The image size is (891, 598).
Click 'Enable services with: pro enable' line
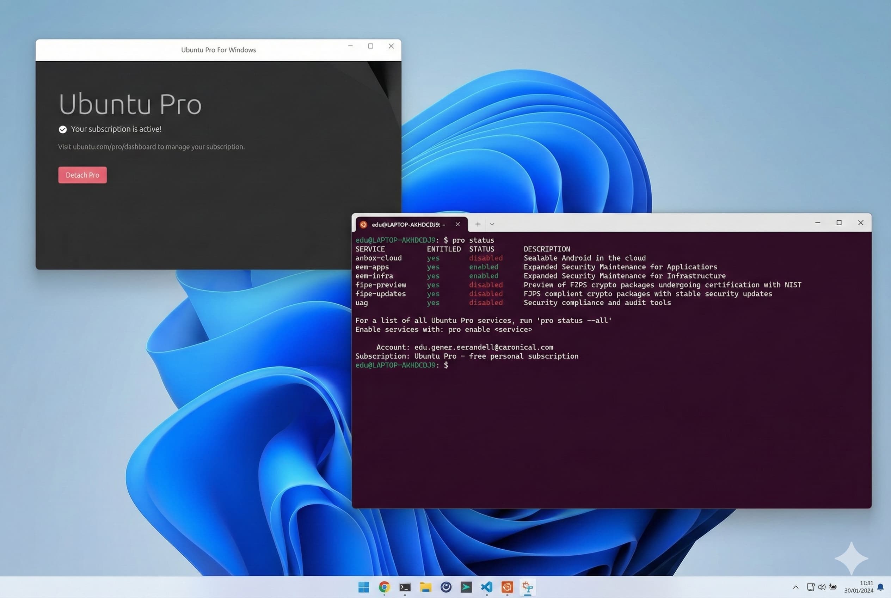pos(443,330)
